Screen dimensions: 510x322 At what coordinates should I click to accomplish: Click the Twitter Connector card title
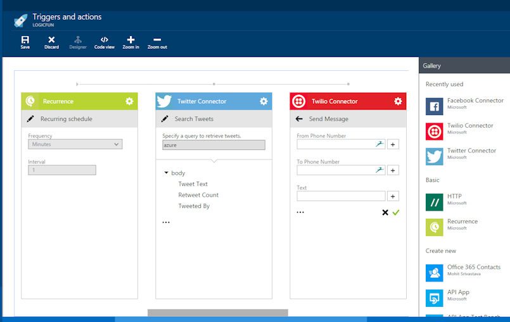(x=201, y=101)
